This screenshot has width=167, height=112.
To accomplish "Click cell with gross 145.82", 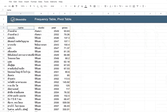I will click(x=65, y=82).
